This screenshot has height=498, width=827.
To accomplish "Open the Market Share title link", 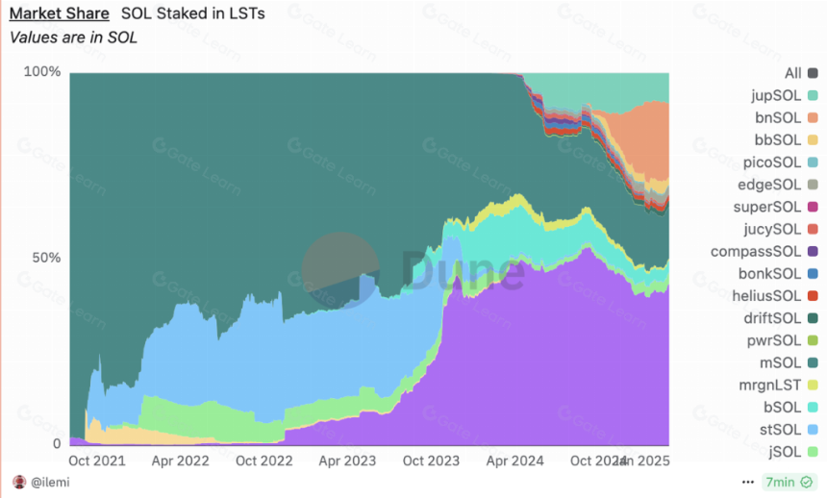I will click(59, 13).
